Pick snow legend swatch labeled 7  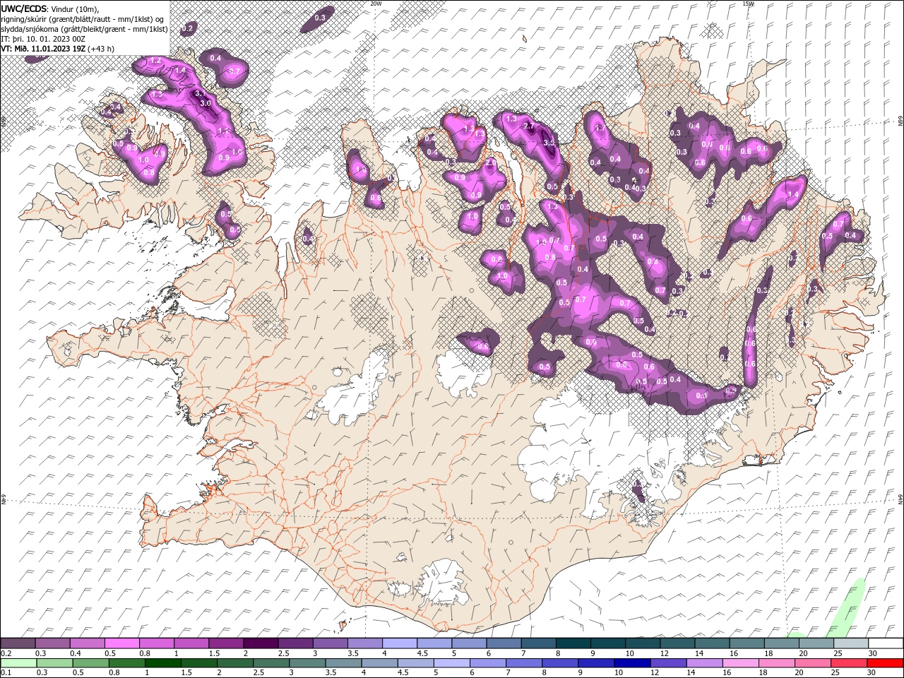[x=539, y=643]
